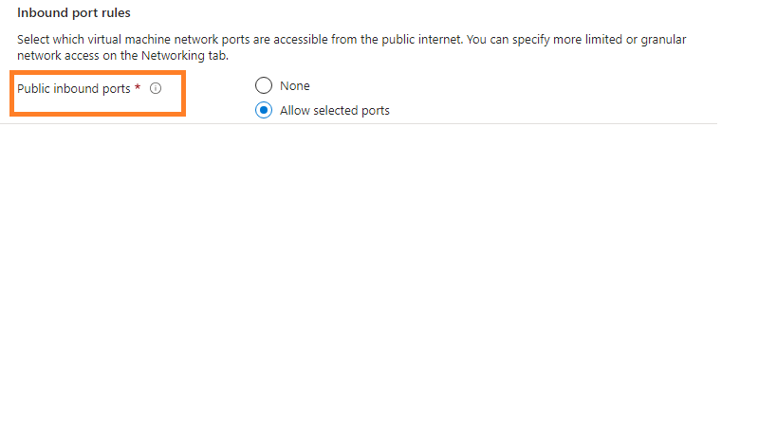Click the word "granular" in the description
777x436 pixels.
tap(660, 40)
